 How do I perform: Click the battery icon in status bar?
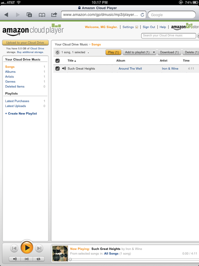[x=195, y=2]
